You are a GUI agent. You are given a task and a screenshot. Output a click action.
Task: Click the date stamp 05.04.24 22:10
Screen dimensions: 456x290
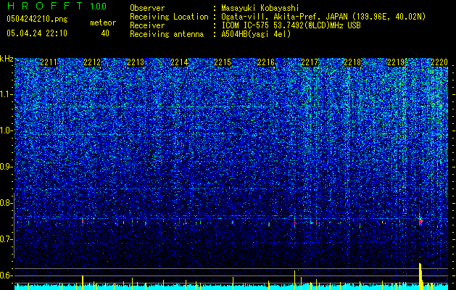click(x=37, y=33)
